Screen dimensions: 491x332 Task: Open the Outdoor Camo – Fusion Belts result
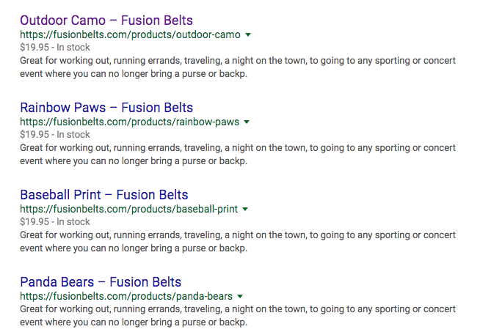[x=106, y=21]
